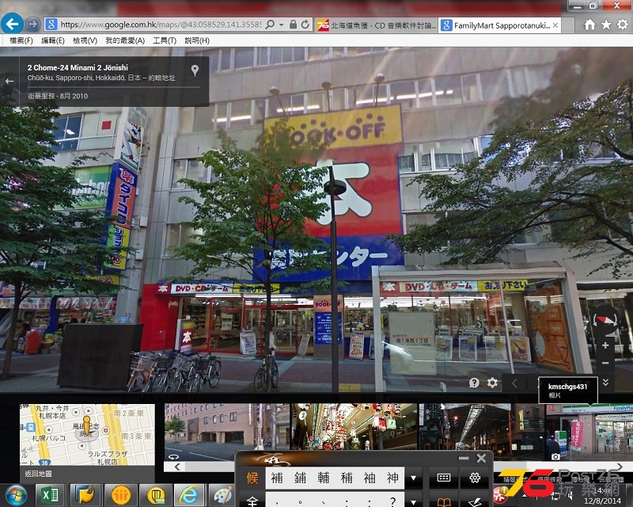
Task: Click the 2 Chome-24 Minami 2 Jōnishi address title
Action: (x=78, y=67)
